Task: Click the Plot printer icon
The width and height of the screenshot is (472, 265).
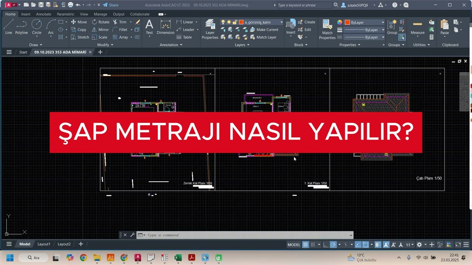Action: point(71,5)
